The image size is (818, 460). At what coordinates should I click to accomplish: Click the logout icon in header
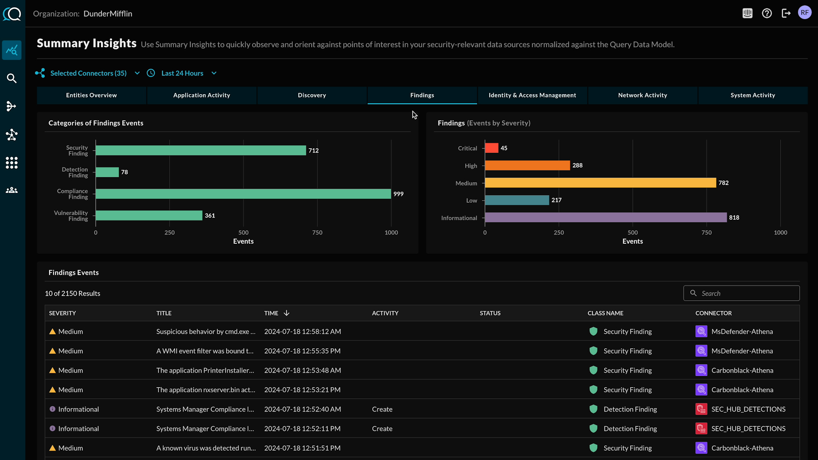tap(786, 13)
